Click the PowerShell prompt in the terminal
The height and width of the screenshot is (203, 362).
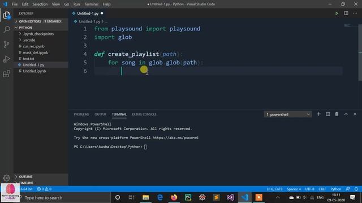pos(108,147)
